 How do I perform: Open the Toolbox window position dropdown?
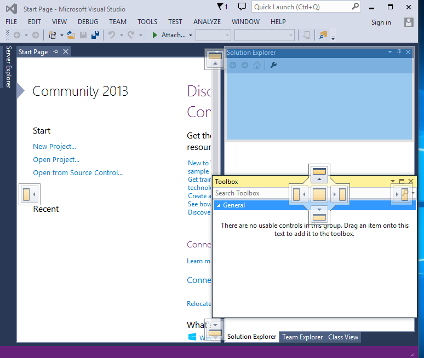click(393, 181)
